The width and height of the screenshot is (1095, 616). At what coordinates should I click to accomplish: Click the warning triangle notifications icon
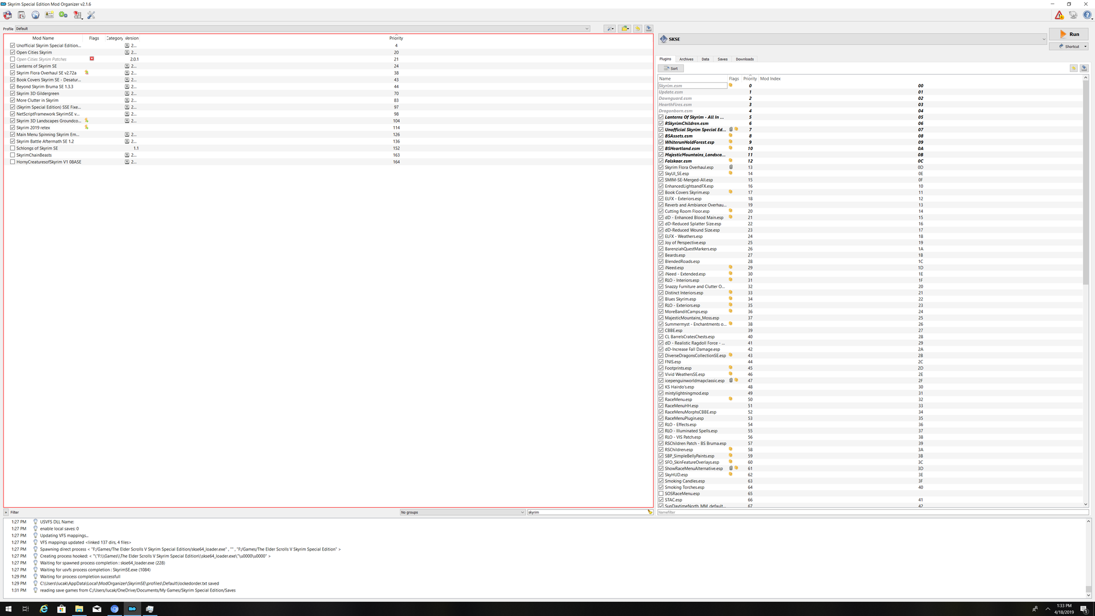(x=1059, y=15)
